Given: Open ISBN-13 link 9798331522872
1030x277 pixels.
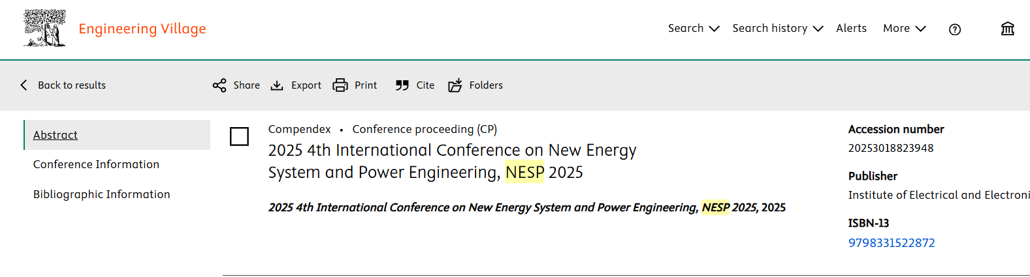Looking at the screenshot, I should coord(892,243).
